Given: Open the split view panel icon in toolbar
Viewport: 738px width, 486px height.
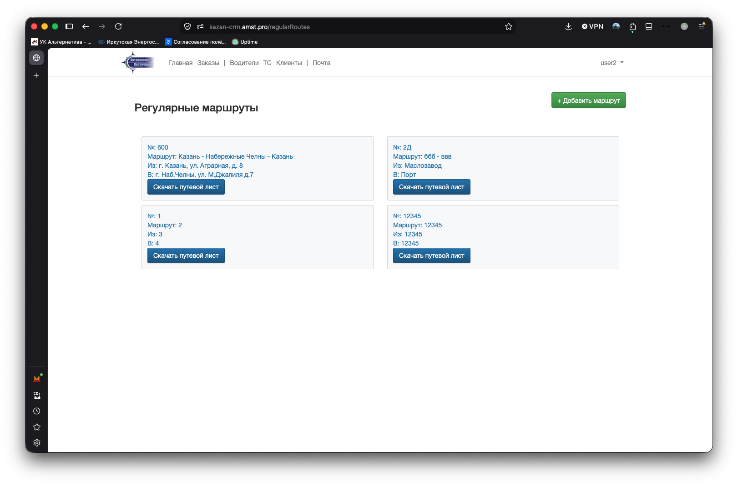Looking at the screenshot, I should pyautogui.click(x=649, y=26).
